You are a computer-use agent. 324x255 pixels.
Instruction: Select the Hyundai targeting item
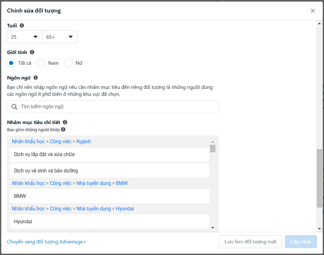(109, 221)
